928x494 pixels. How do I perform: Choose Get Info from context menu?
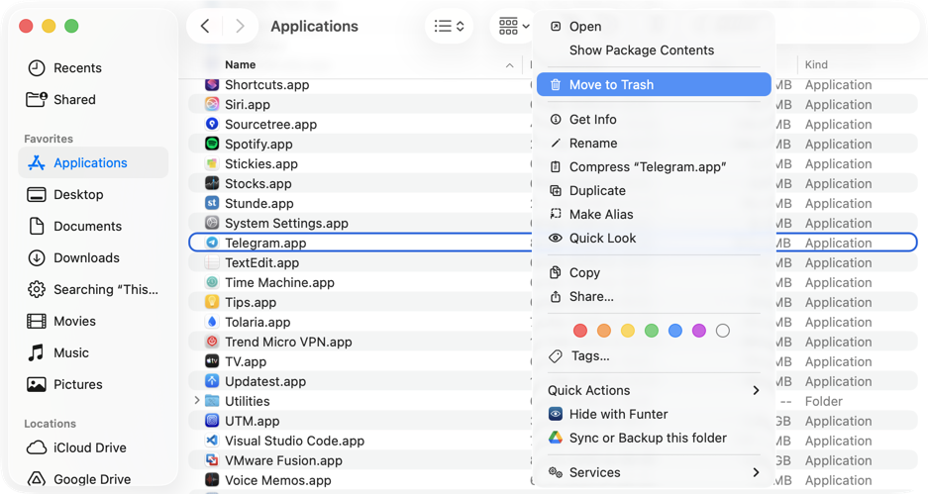(x=654, y=120)
